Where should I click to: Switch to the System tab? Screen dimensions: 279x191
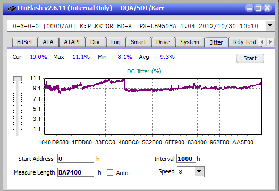(190, 42)
